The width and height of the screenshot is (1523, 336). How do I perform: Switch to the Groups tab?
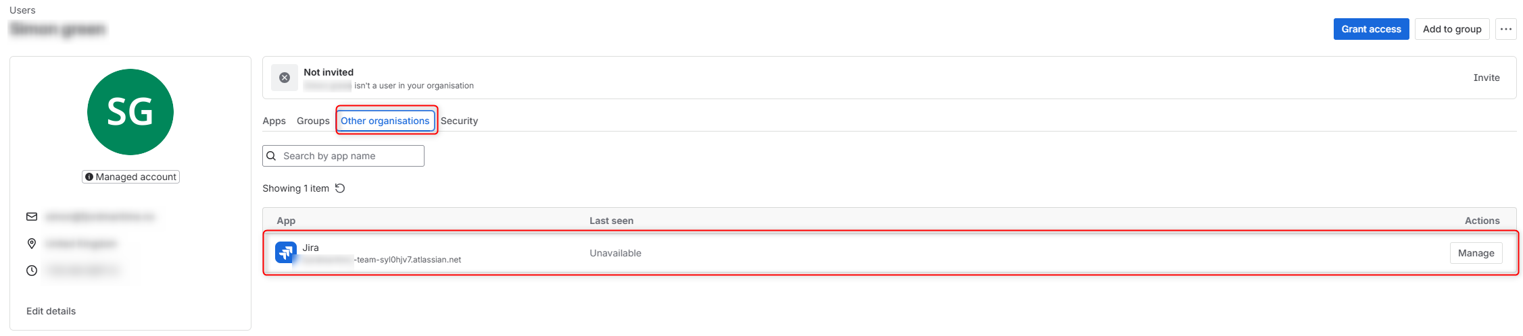pyautogui.click(x=313, y=121)
